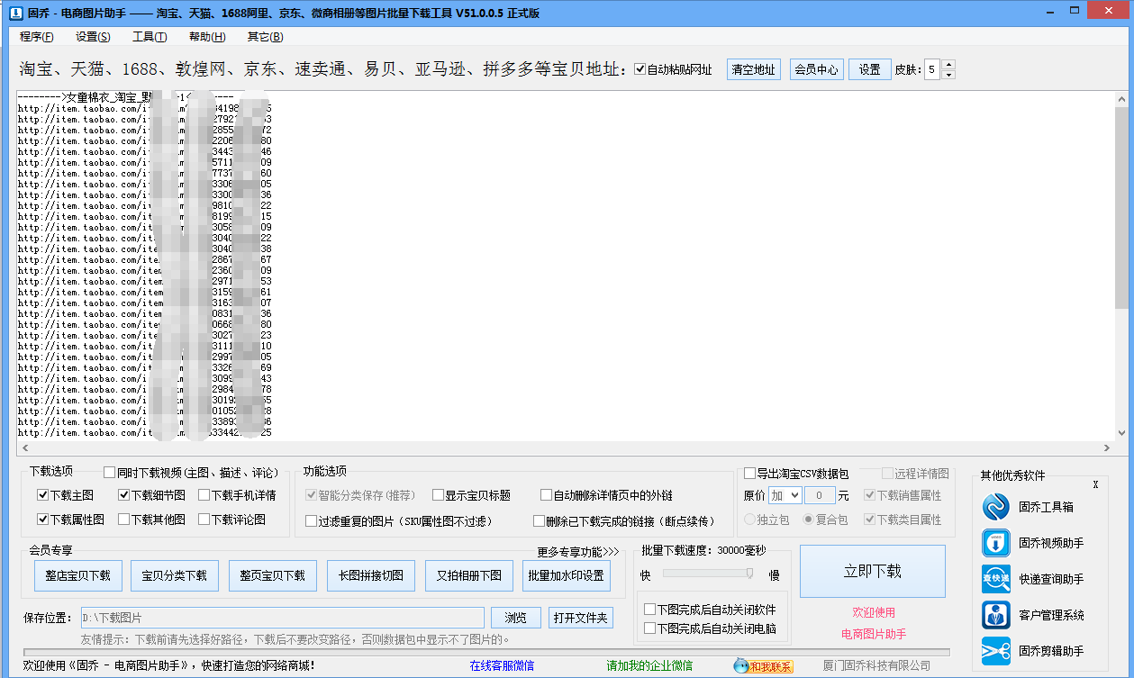Open 会员中心

tap(816, 69)
